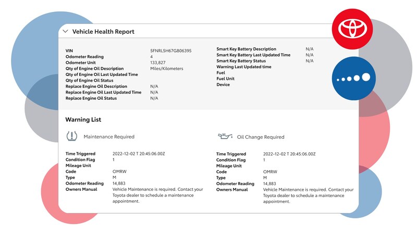Open the Maintenance Required warning label

coord(109,137)
